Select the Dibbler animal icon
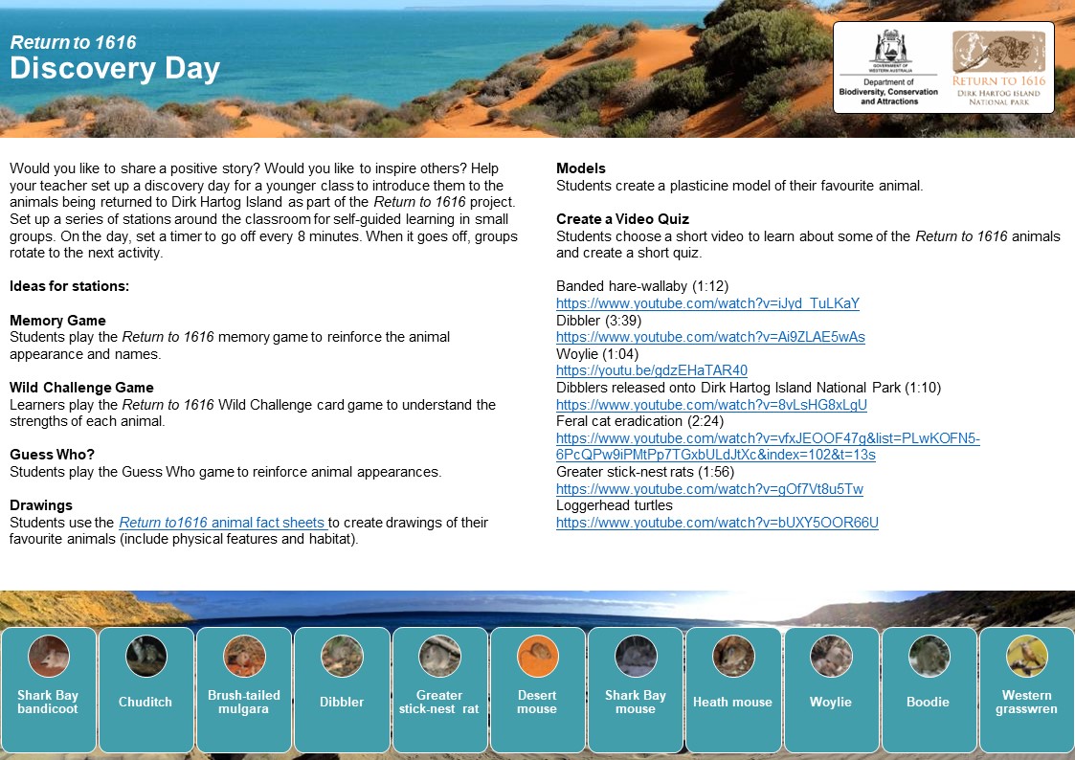 click(341, 656)
